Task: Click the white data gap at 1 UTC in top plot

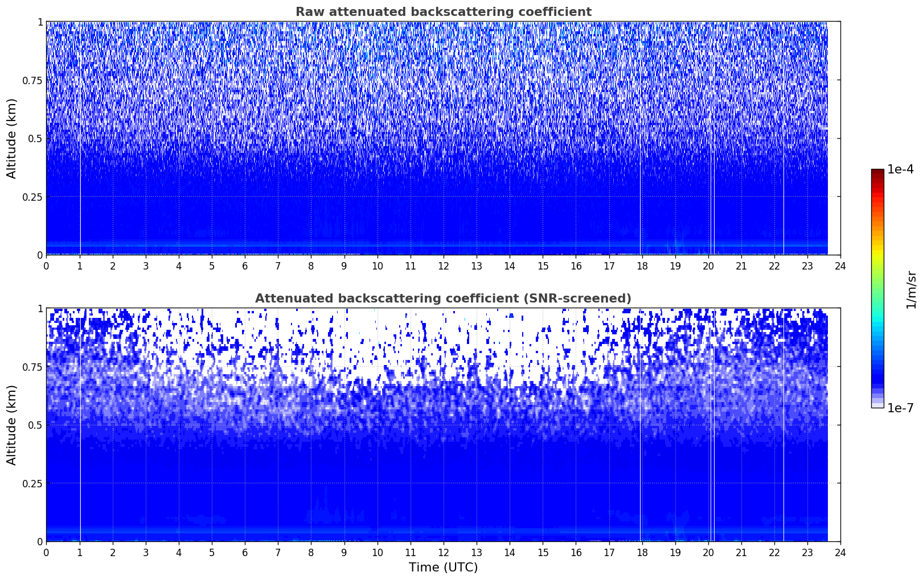Action: pos(80,171)
